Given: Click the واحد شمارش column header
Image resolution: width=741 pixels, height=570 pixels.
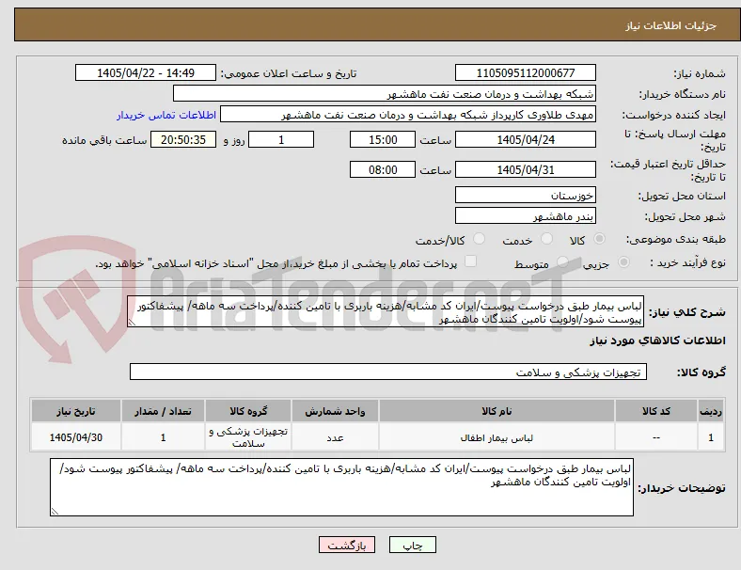Looking at the screenshot, I should [335, 411].
